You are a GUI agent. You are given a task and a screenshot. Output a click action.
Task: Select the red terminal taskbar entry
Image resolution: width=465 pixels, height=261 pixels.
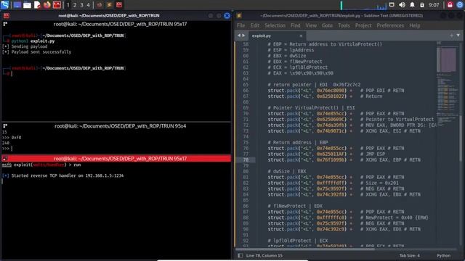tap(119, 5)
